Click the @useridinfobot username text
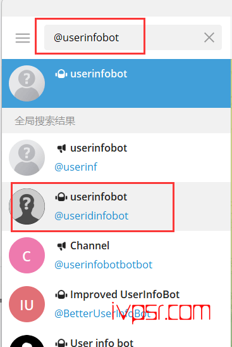232x347 pixels. pos(91,216)
